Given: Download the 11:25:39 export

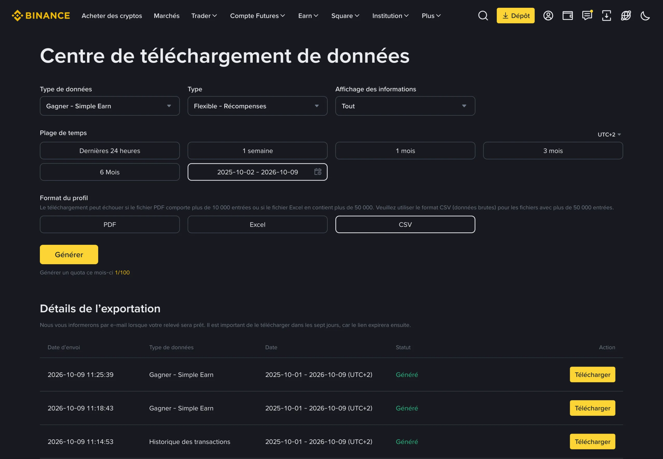Looking at the screenshot, I should point(592,374).
